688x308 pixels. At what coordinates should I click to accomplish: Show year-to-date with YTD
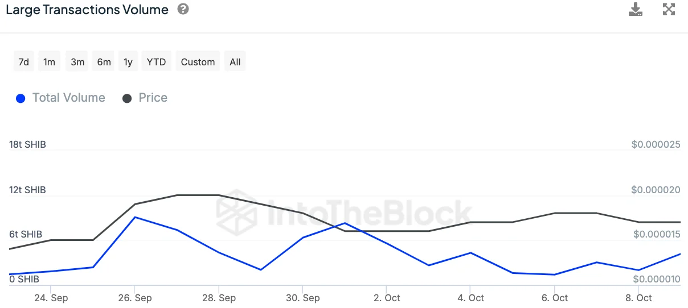click(x=156, y=62)
